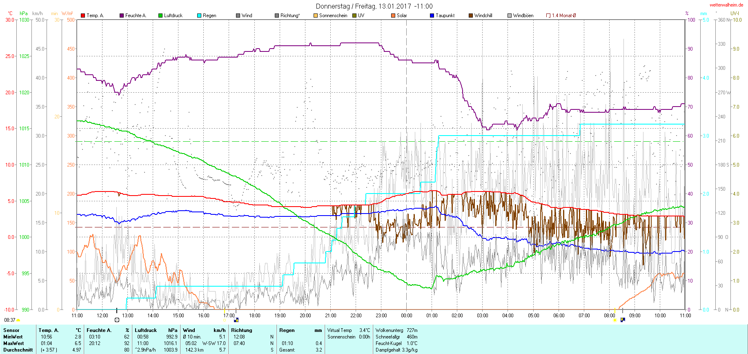Image resolution: width=748 pixels, height=354 pixels.
Task: Click the 08:00 time axis label
Action: pos(609,315)
